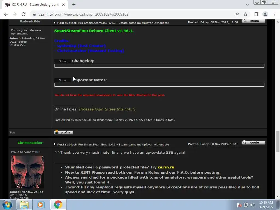Click 'Posted: Friday, 08 Nov 2019, 13:16'
The width and height of the screenshot is (280, 210).
click(213, 144)
